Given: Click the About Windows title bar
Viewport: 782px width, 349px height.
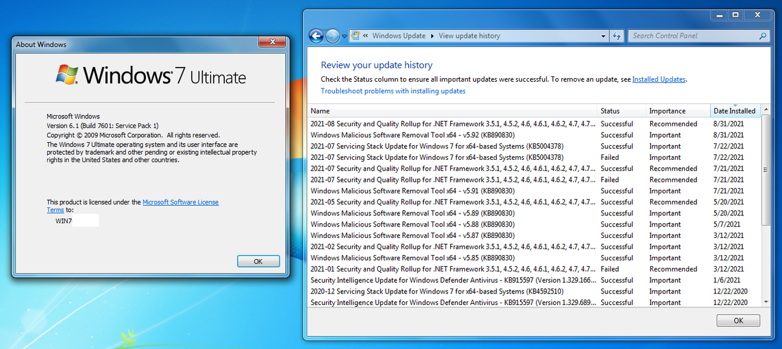Looking at the screenshot, I should [x=135, y=44].
